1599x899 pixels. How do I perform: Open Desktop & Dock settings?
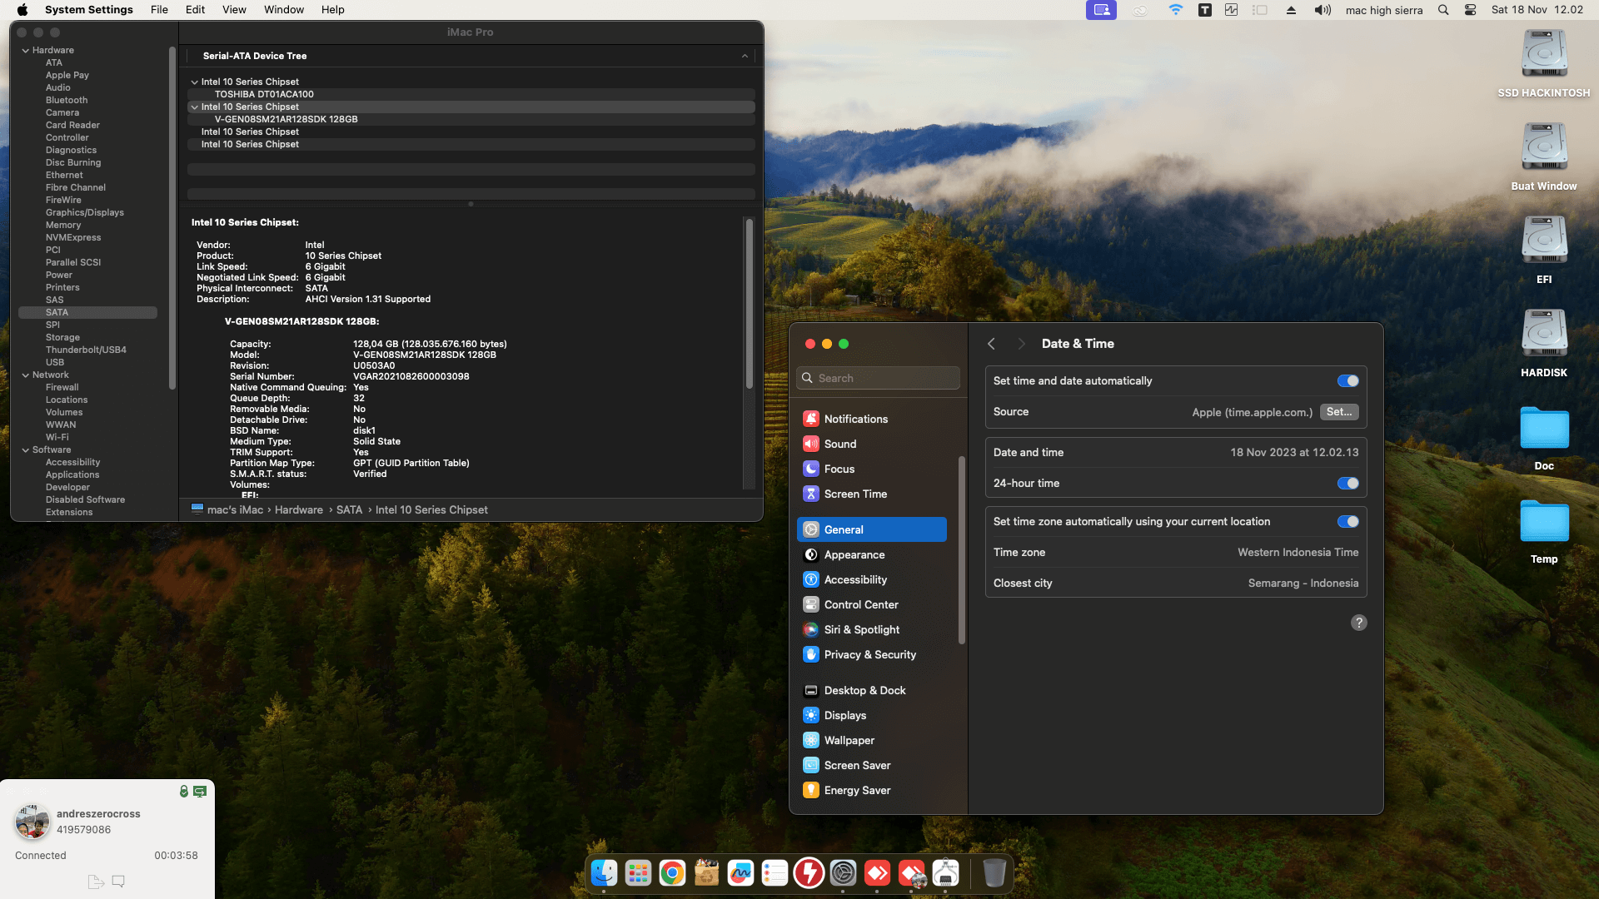(872, 691)
